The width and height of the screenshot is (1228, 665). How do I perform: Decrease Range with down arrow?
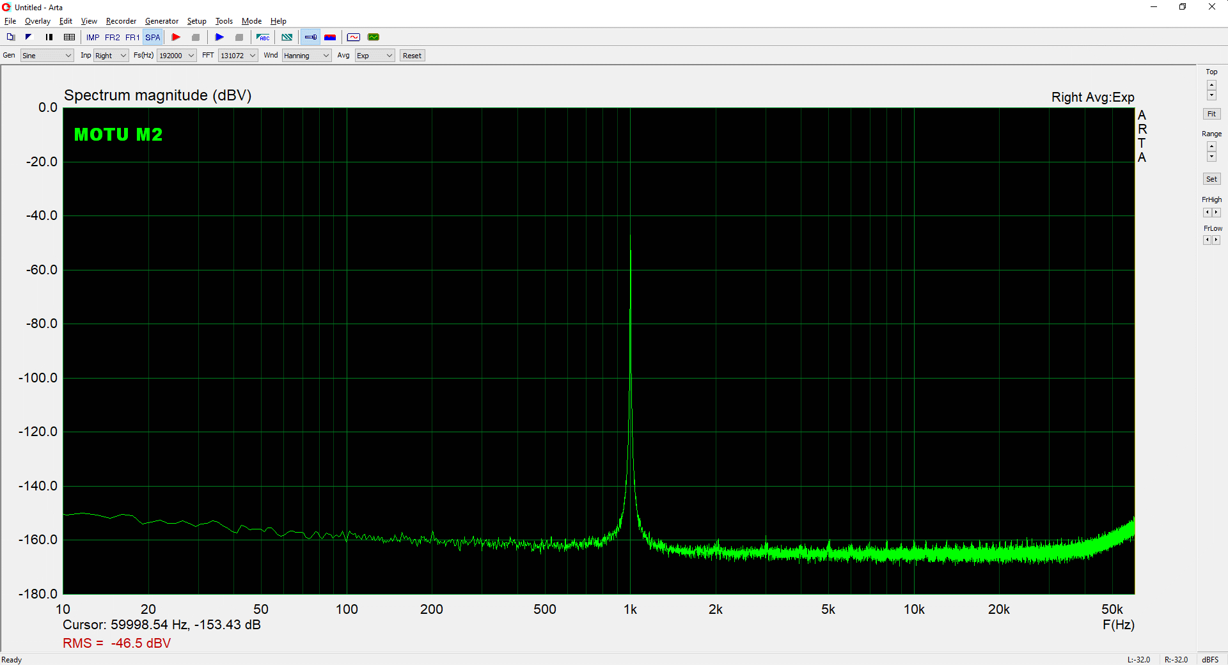click(x=1211, y=157)
